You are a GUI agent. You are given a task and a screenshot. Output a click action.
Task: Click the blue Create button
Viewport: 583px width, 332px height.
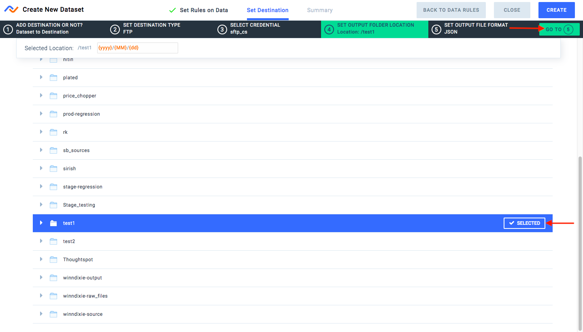pyautogui.click(x=557, y=10)
